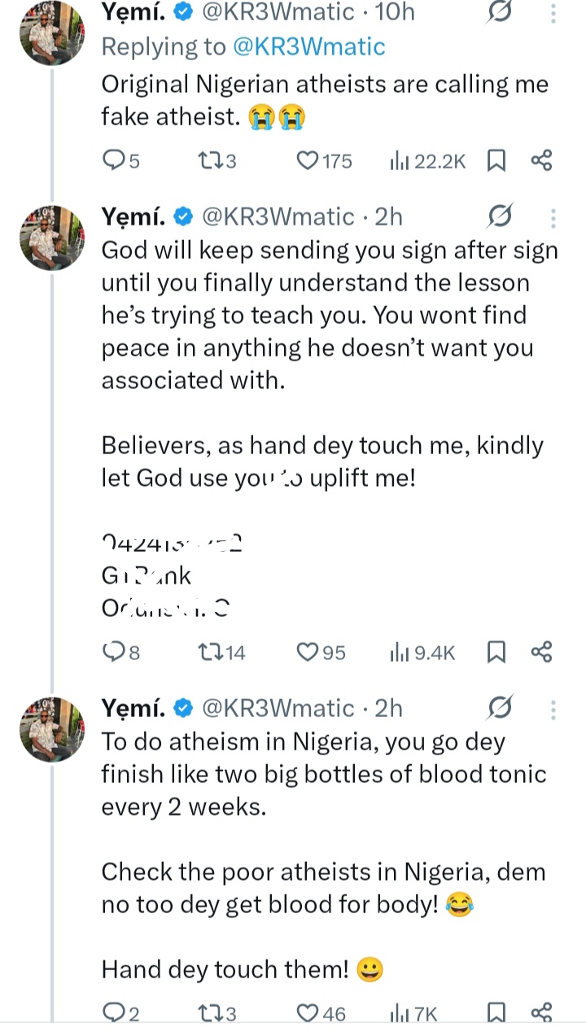Open @KR3Wmatic handle on the 10h tweet
586x1032 pixels.
(277, 12)
